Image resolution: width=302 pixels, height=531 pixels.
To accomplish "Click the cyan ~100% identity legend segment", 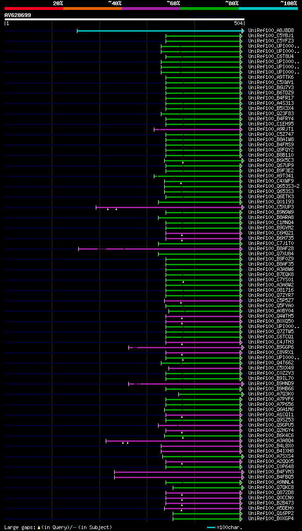I will pyautogui.click(x=268, y=8).
